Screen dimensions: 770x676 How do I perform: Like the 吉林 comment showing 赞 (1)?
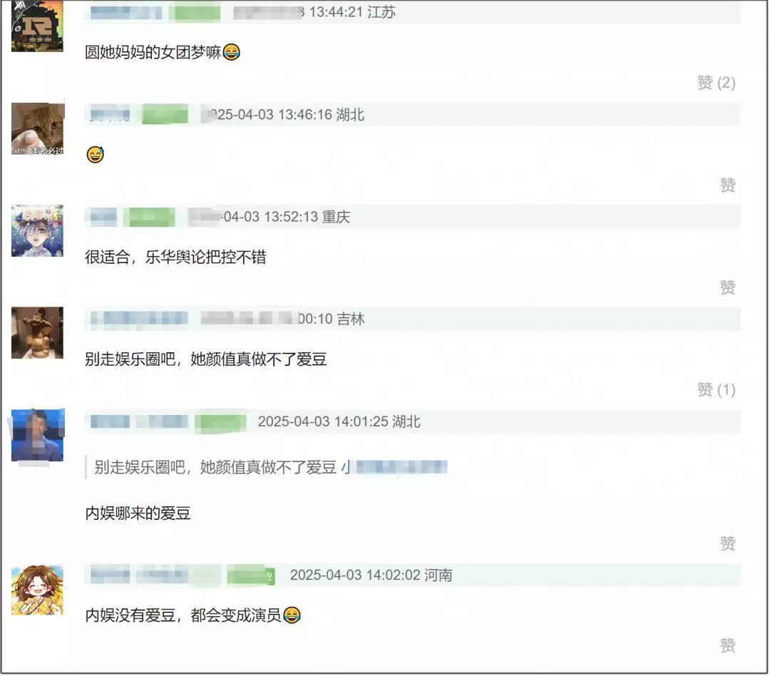(716, 390)
